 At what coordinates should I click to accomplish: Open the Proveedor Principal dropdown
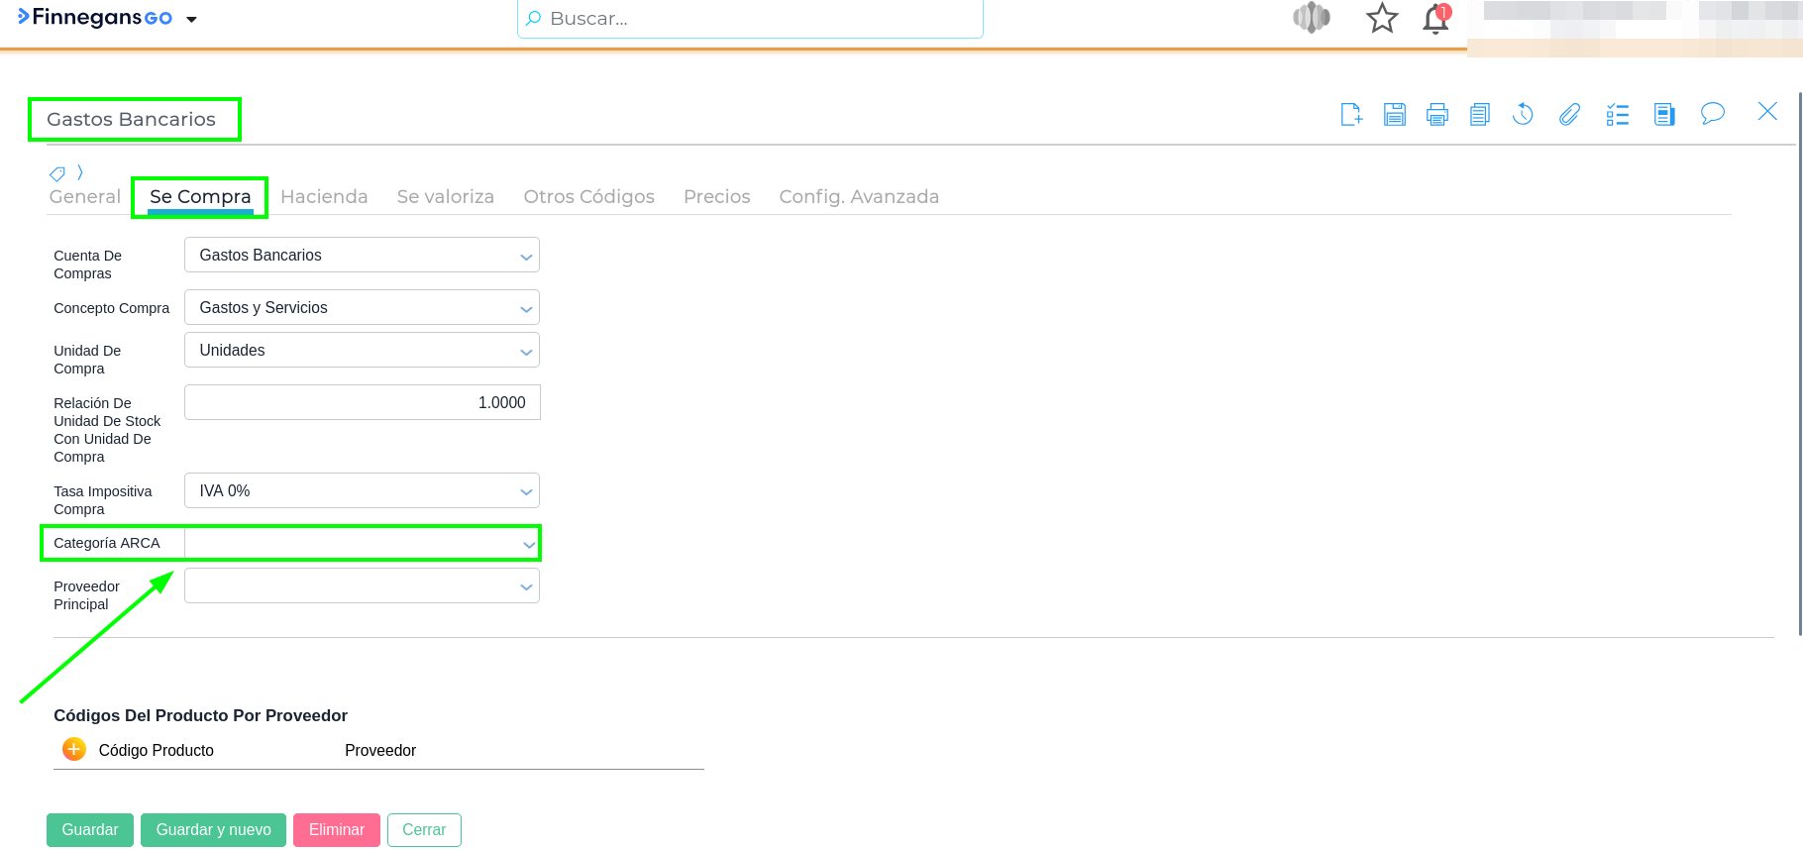[x=526, y=586]
